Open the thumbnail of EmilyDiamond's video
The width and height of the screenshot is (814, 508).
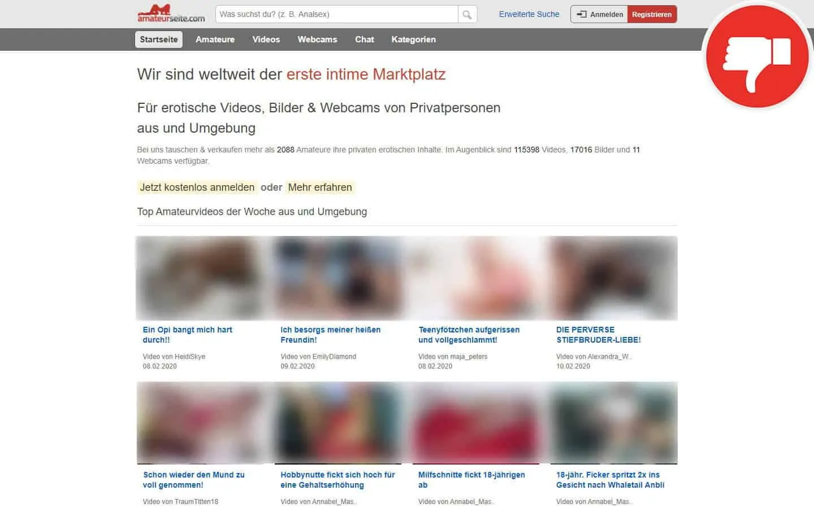337,278
